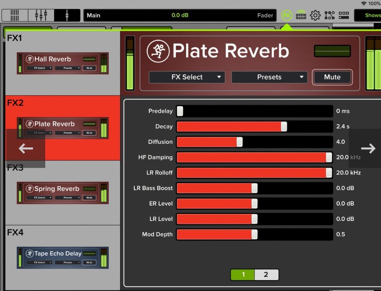
Task: Click the LR Level slider handle
Action: [x=255, y=219]
